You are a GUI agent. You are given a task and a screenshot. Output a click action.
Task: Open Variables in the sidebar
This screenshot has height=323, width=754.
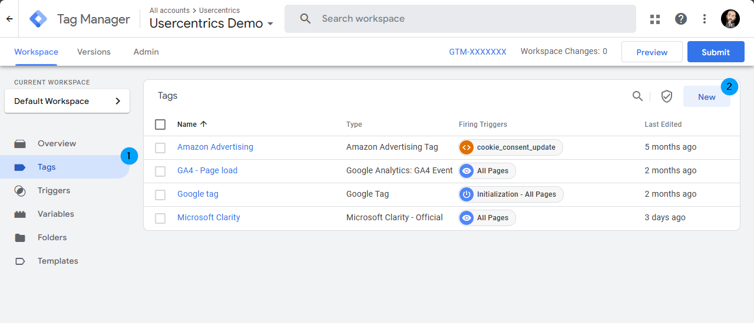pyautogui.click(x=56, y=214)
